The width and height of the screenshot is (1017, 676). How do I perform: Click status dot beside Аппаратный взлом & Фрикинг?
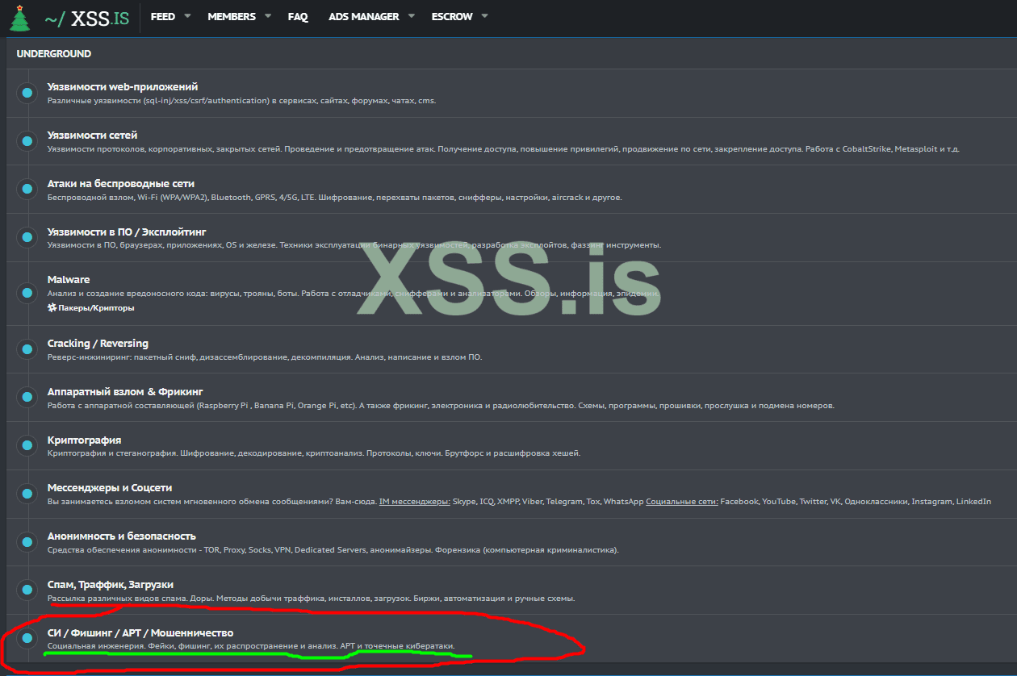pos(27,398)
